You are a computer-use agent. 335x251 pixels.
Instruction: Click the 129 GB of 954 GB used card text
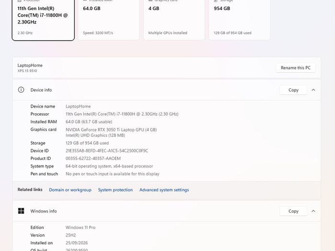(x=233, y=33)
